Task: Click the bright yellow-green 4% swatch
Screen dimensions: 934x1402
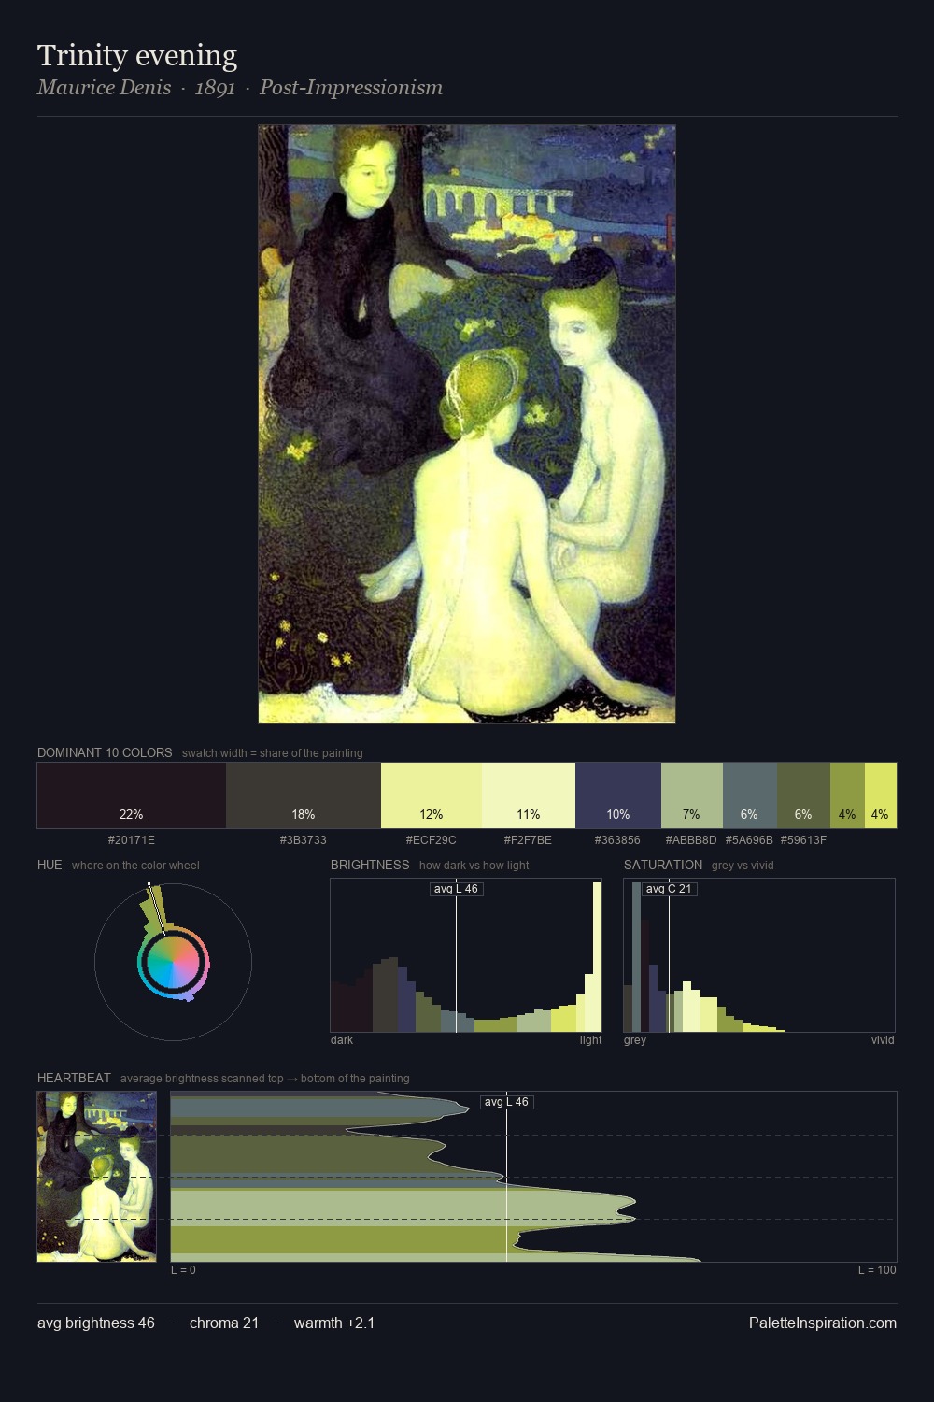Action: click(x=881, y=795)
